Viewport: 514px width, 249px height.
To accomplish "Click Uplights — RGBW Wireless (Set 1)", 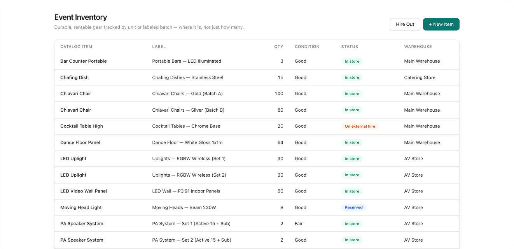I will (x=189, y=159).
